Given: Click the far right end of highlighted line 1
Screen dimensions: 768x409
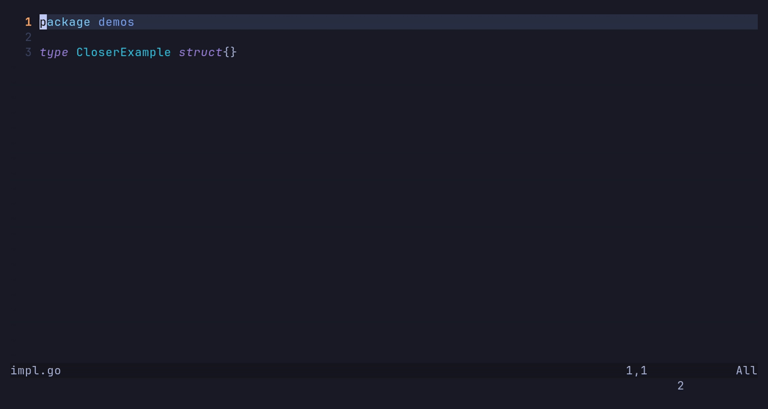Looking at the screenshot, I should tap(753, 22).
